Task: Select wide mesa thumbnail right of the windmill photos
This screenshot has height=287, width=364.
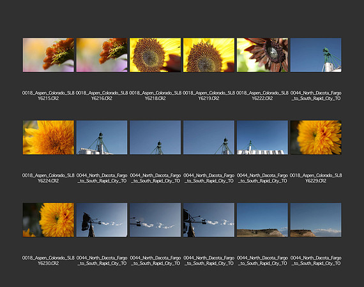Action: tap(262, 220)
